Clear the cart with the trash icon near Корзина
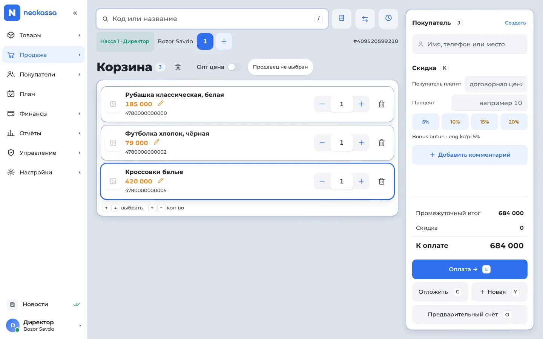Screen dimensions: 543x339 tap(178, 67)
